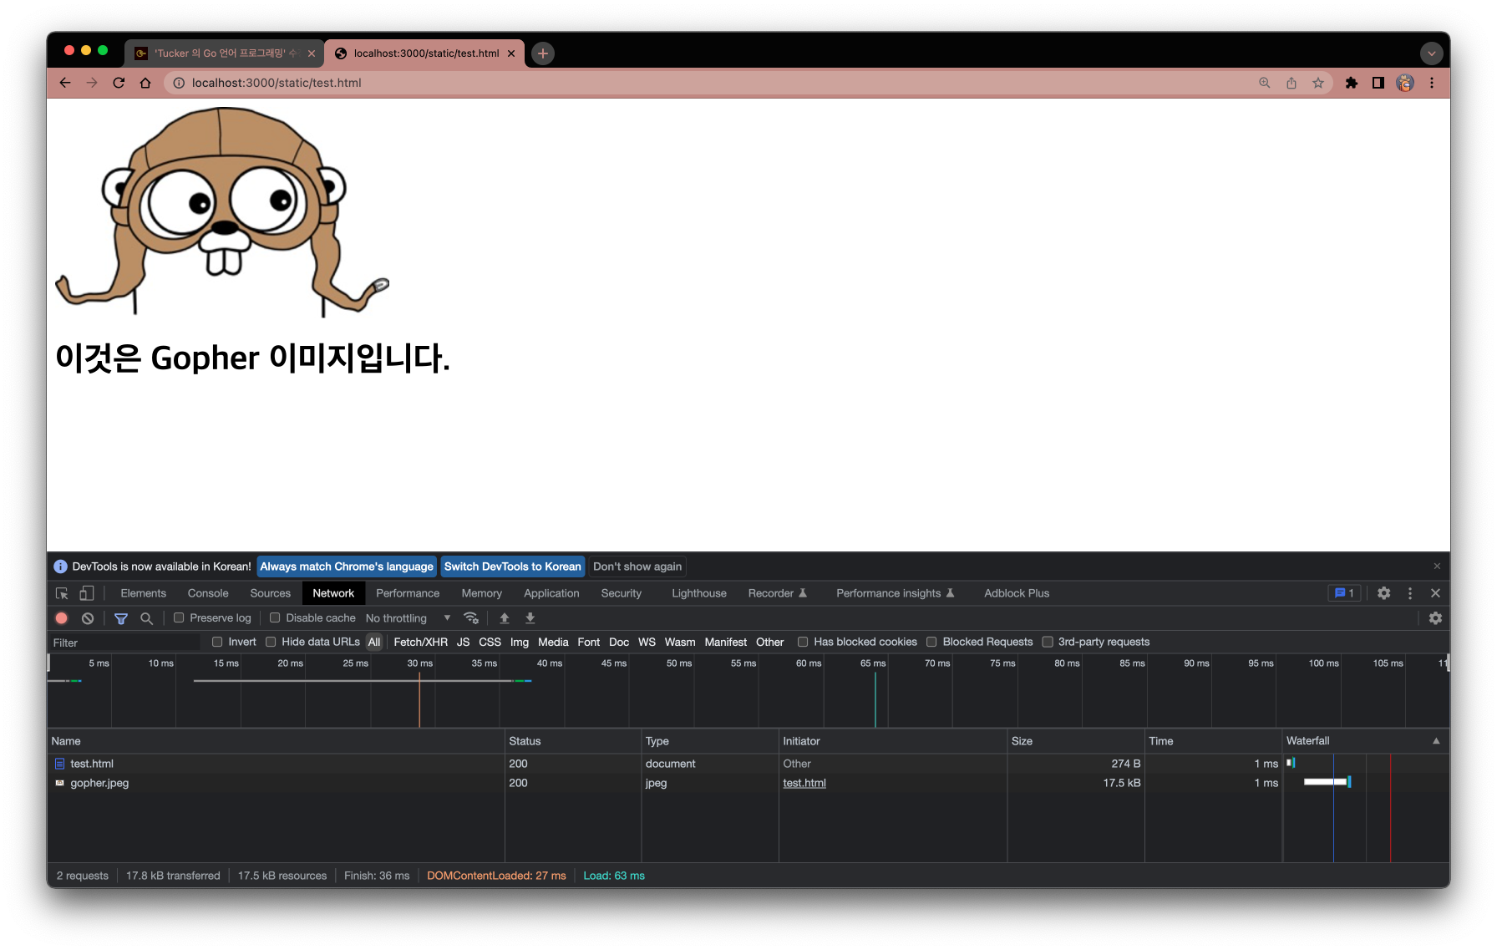Open the home page via house icon
Viewport: 1497px width, 950px height.
tap(145, 83)
